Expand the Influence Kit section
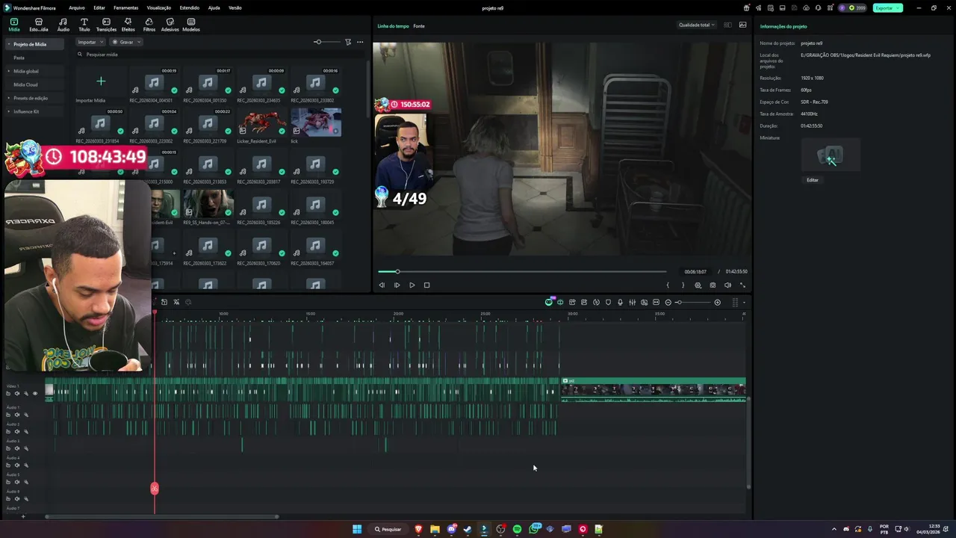This screenshot has height=538, width=956. (x=9, y=111)
